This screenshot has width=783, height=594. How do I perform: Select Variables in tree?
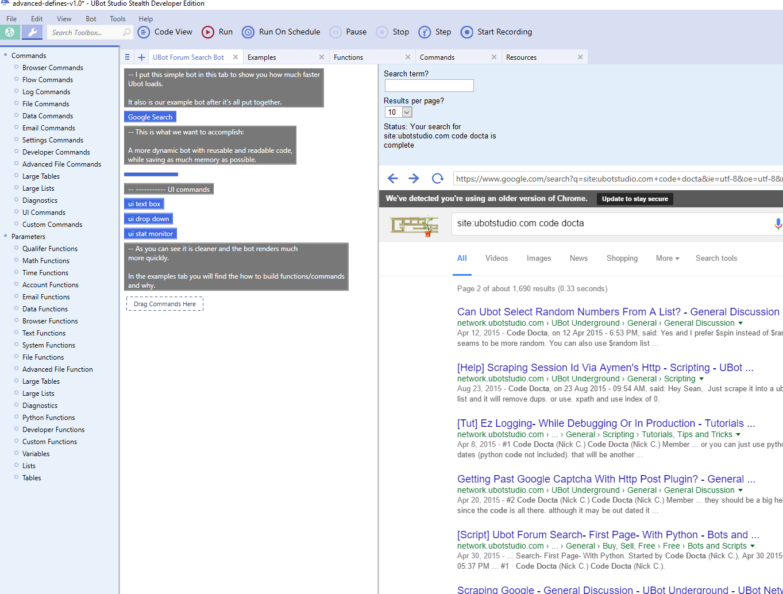coord(36,454)
